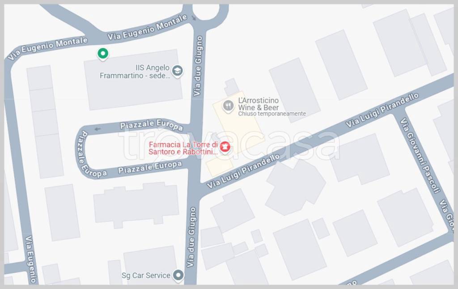Click the Via Giovanni Pascoli street label

pos(420,155)
